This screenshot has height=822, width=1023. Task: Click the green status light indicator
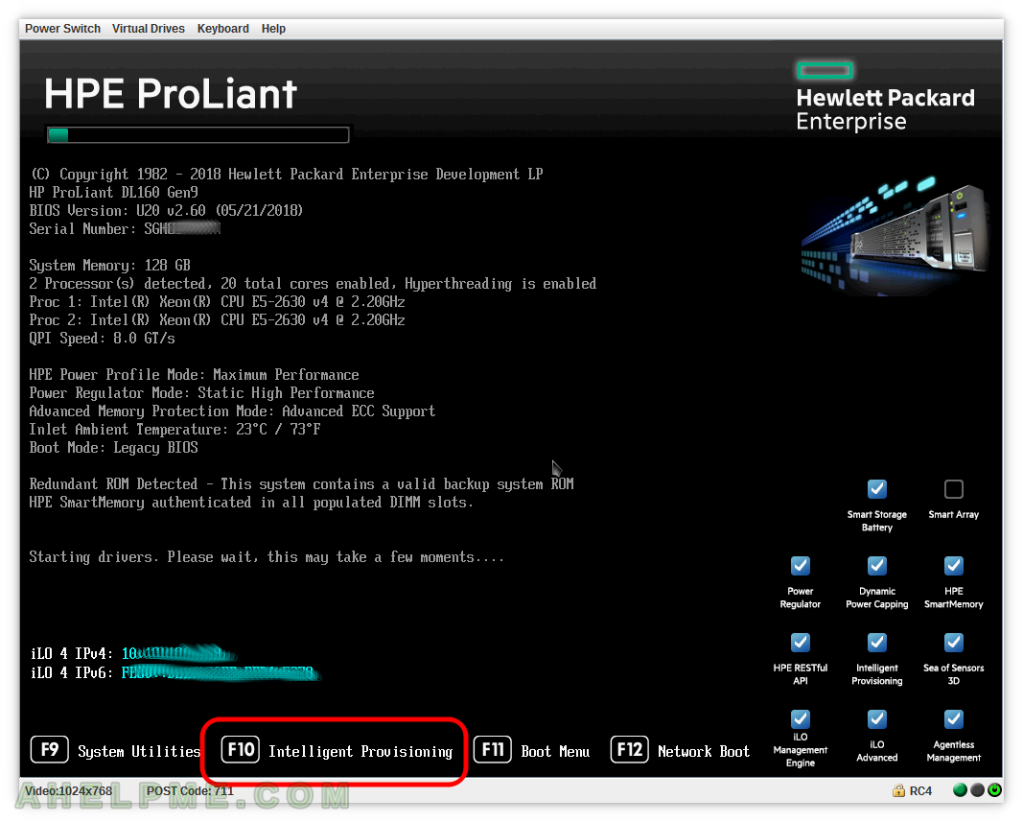point(960,790)
